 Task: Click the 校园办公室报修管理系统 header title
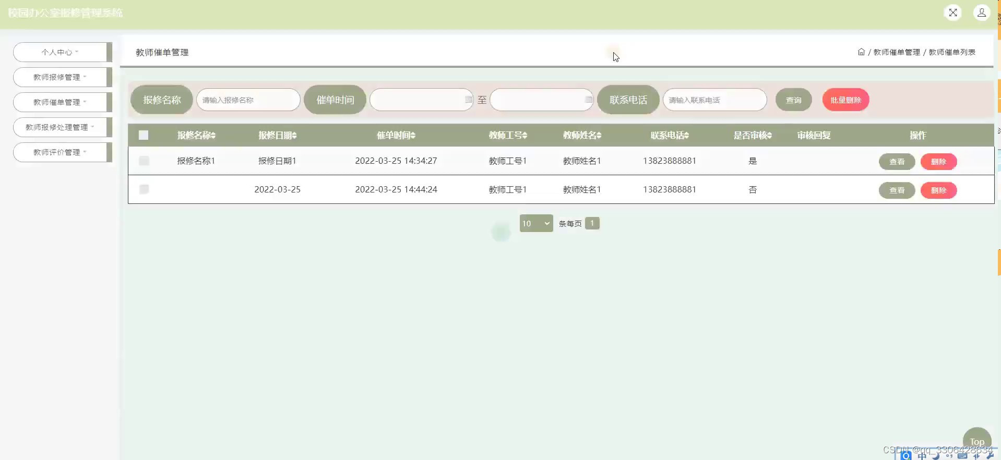(x=65, y=13)
